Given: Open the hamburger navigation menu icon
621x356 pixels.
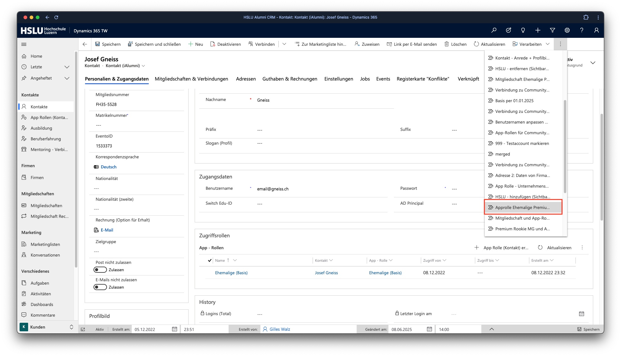Looking at the screenshot, I should [x=24, y=44].
